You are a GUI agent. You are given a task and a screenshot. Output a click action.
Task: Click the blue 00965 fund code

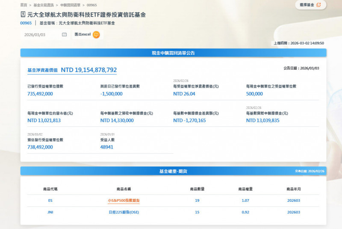pos(26,23)
